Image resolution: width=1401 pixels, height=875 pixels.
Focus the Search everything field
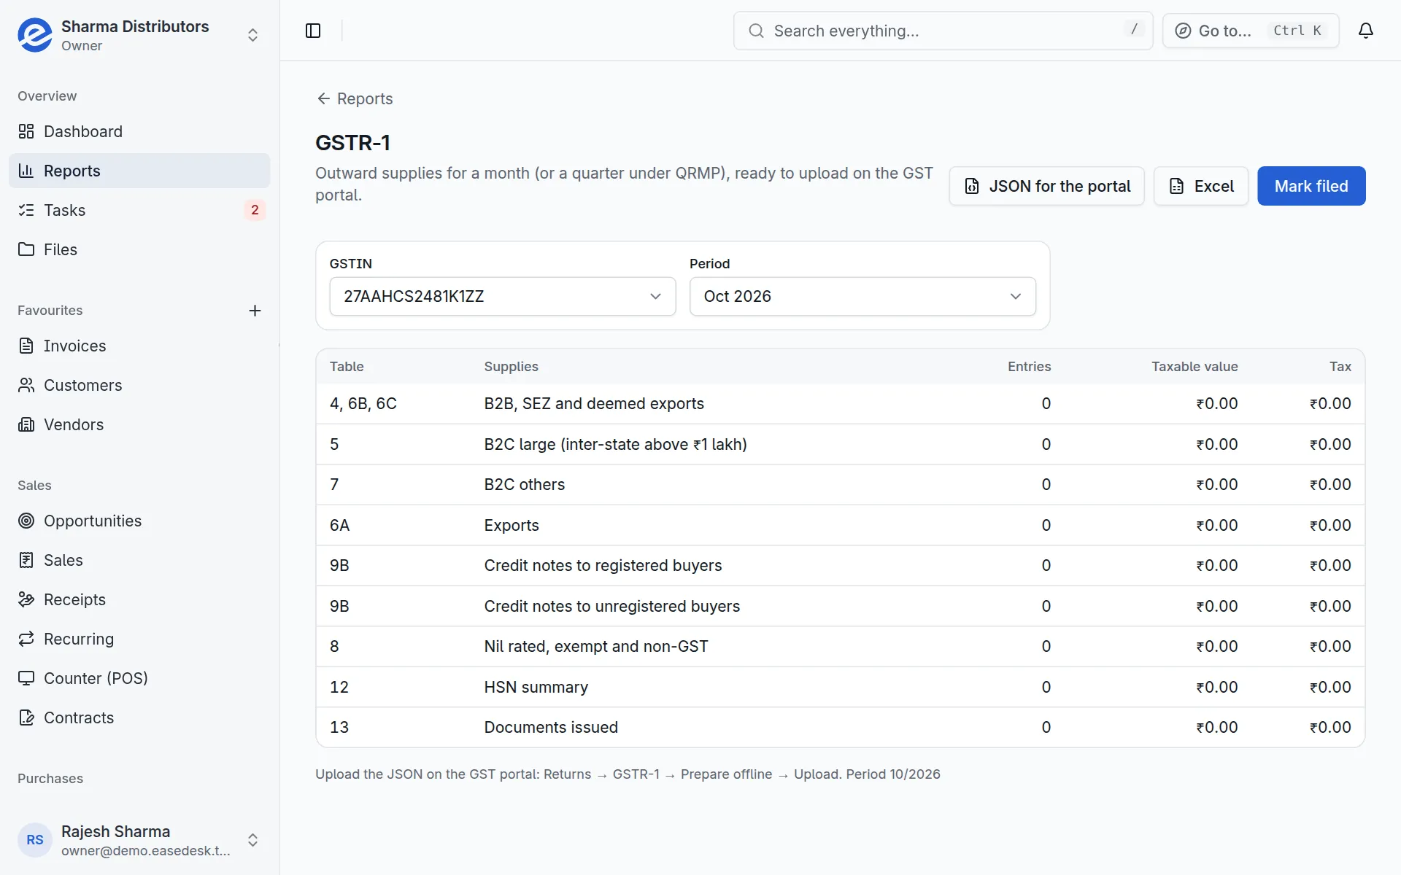click(943, 31)
